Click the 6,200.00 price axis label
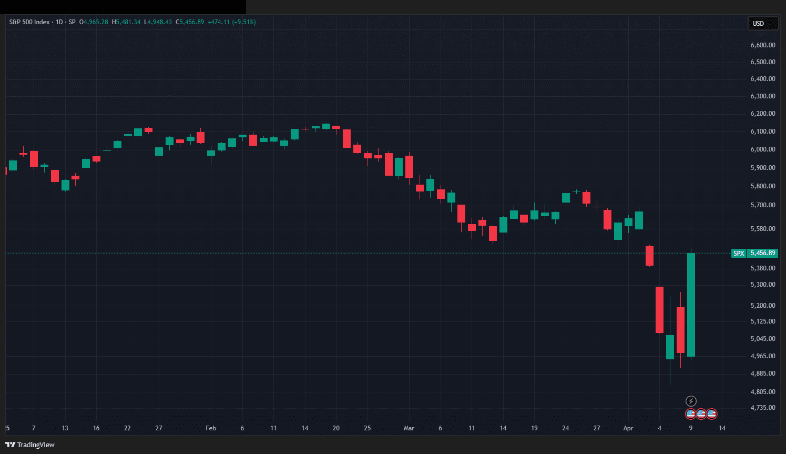 pyautogui.click(x=763, y=114)
